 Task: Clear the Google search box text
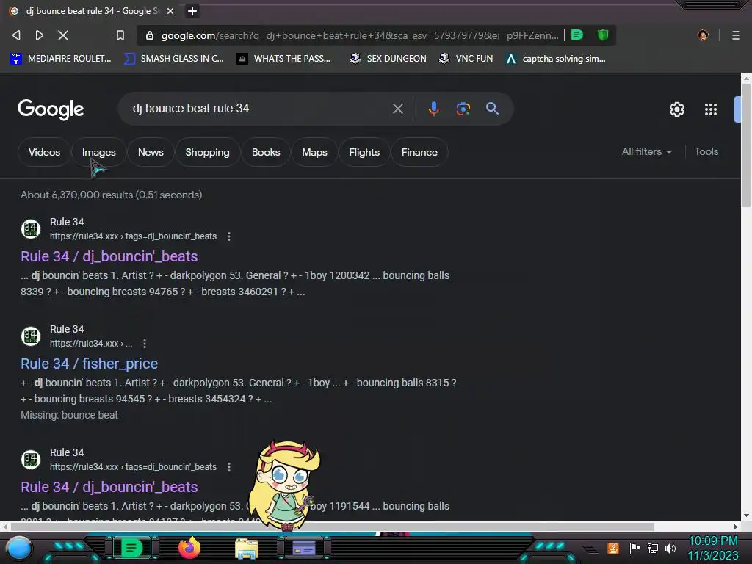(397, 109)
